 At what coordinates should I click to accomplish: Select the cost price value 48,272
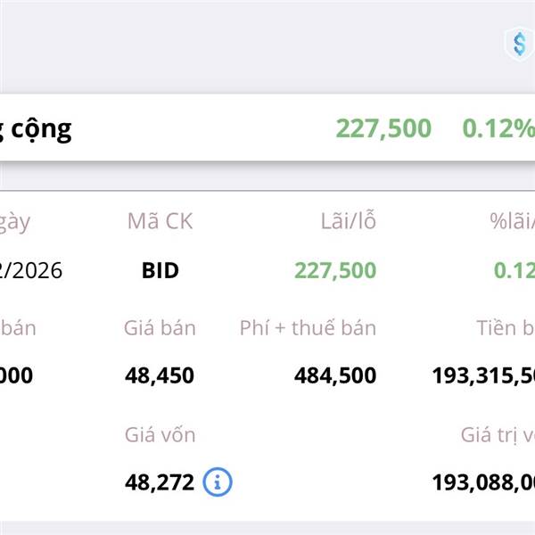coord(160,482)
